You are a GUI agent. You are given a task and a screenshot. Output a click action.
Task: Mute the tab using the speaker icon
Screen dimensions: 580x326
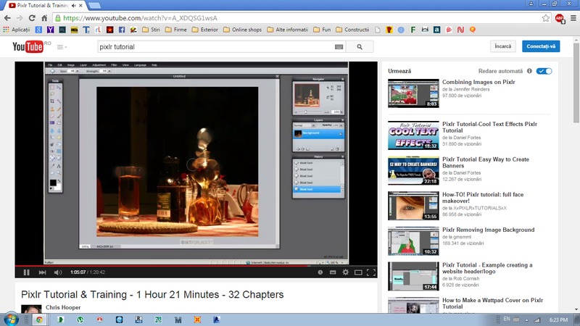pyautogui.click(x=74, y=6)
